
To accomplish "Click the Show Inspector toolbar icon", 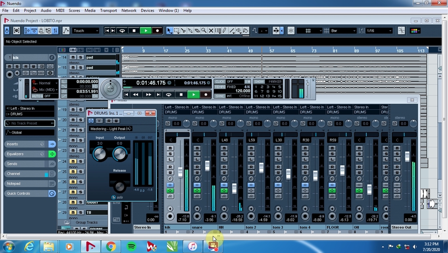I will click(x=27, y=31).
